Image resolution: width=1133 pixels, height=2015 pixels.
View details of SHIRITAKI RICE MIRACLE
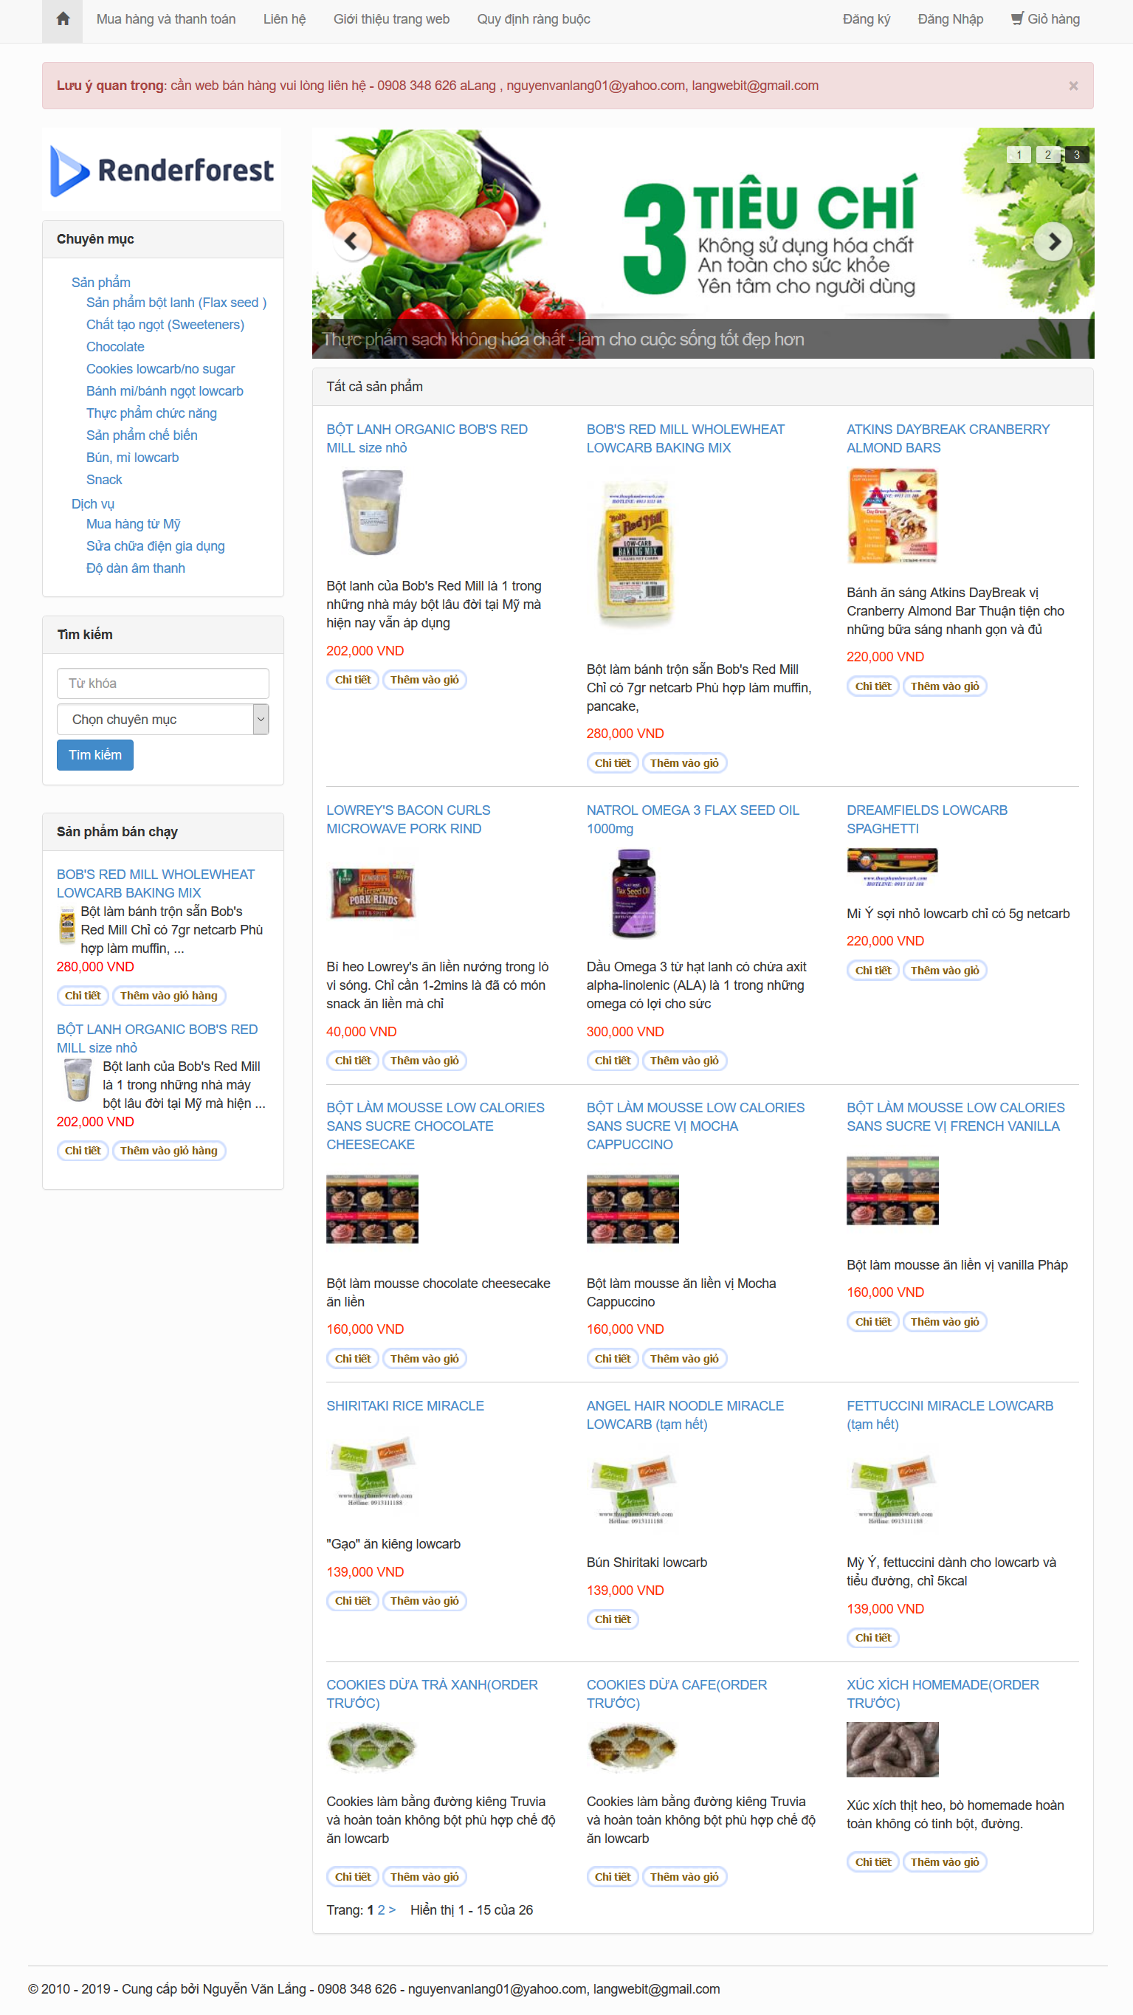353,1600
